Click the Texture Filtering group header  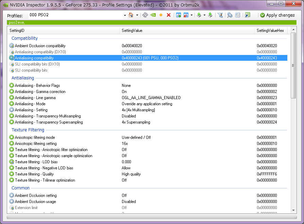pos(28,130)
